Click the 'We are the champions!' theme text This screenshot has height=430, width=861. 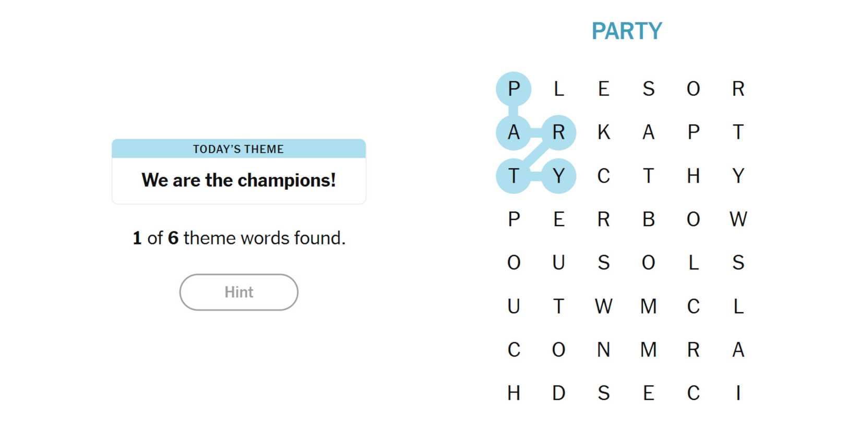point(238,180)
